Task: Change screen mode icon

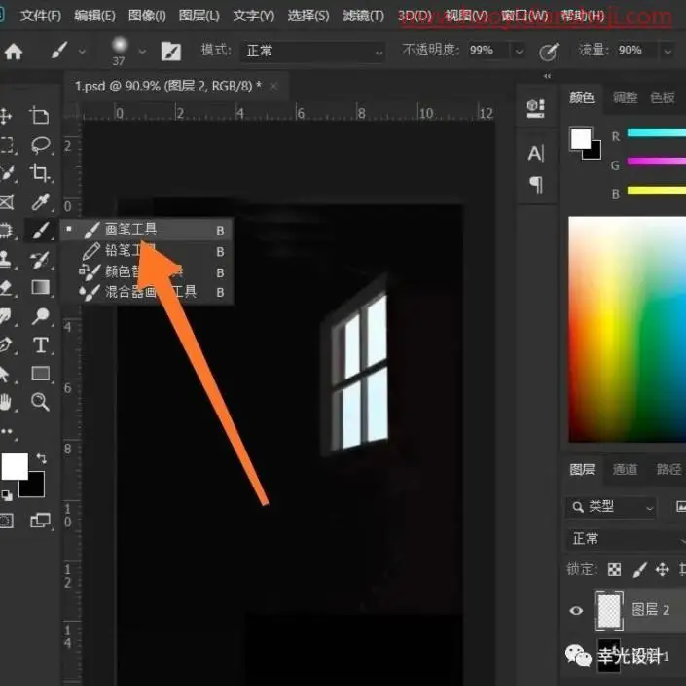Action: click(40, 521)
